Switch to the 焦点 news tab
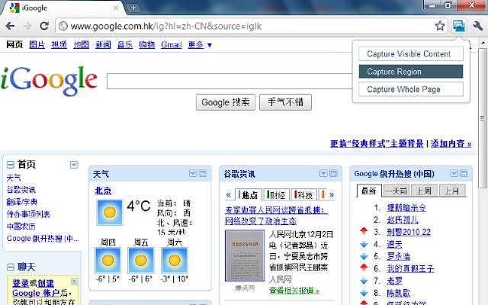488x305 pixels. pos(249,195)
